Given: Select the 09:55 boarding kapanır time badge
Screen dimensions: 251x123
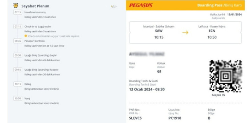Looking at the screenshot, I should coord(18,70).
